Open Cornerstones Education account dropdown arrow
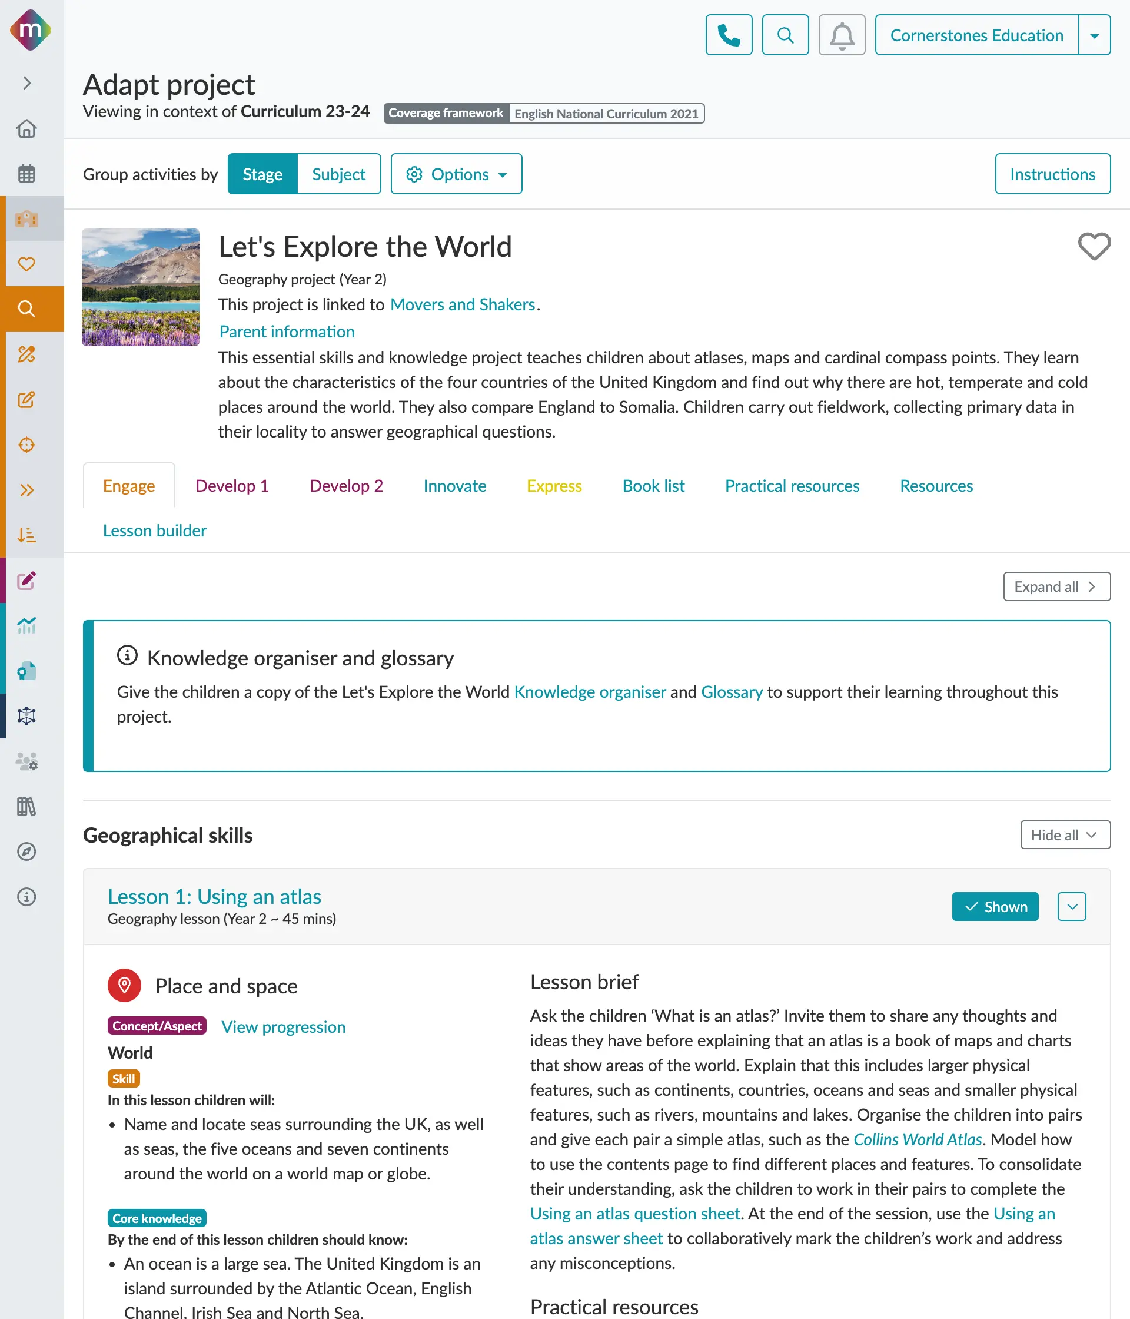The height and width of the screenshot is (1319, 1130). pyautogui.click(x=1094, y=36)
